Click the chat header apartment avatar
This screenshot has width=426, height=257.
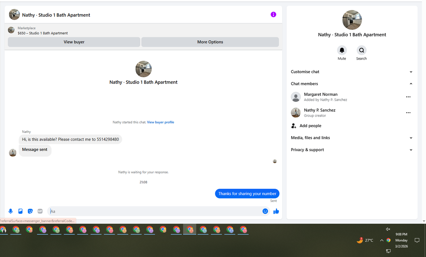[x=14, y=15]
